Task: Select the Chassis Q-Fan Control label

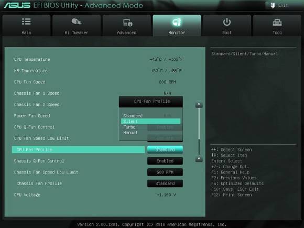Action: [39, 161]
